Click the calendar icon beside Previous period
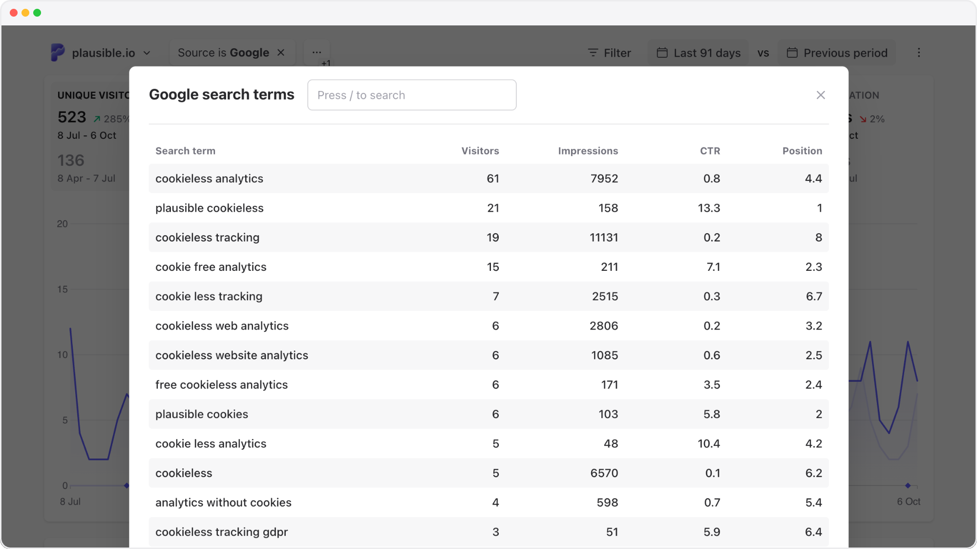This screenshot has height=549, width=977. pos(792,53)
